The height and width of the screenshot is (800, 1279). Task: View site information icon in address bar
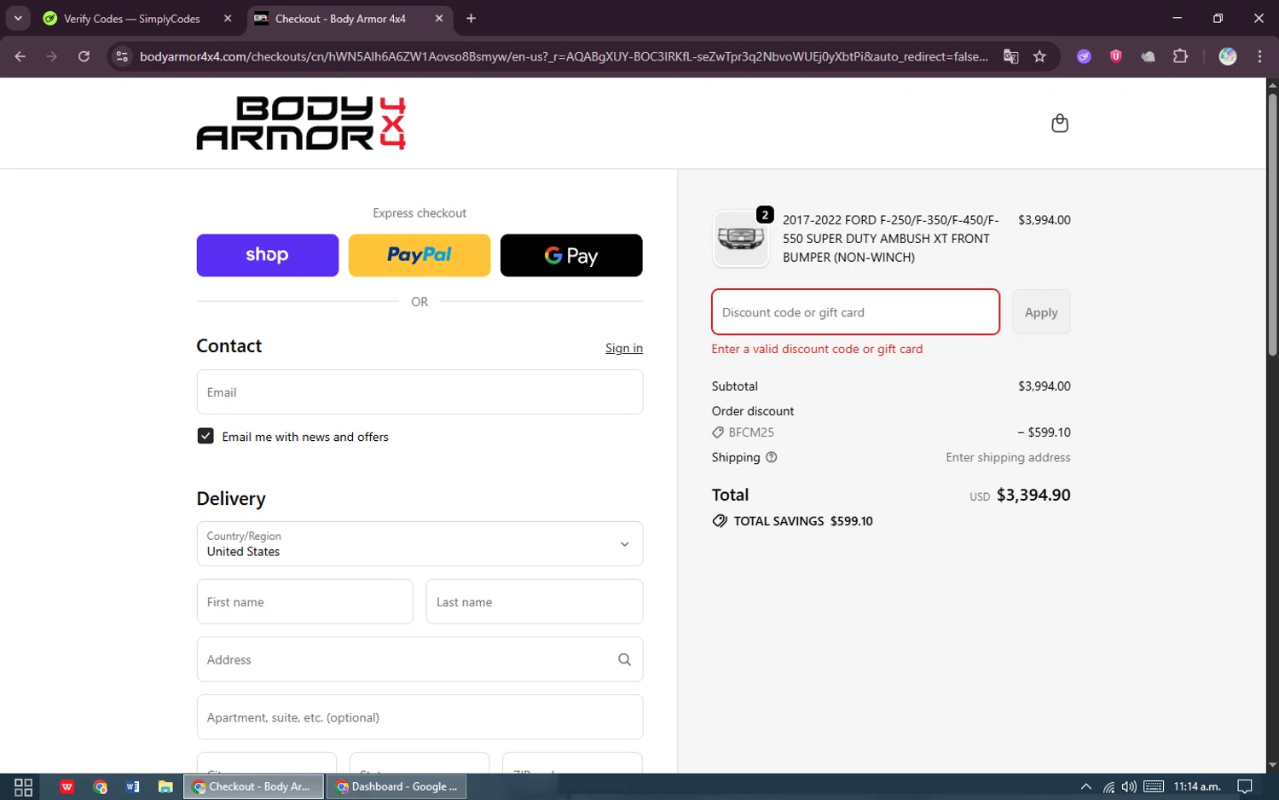[x=122, y=56]
